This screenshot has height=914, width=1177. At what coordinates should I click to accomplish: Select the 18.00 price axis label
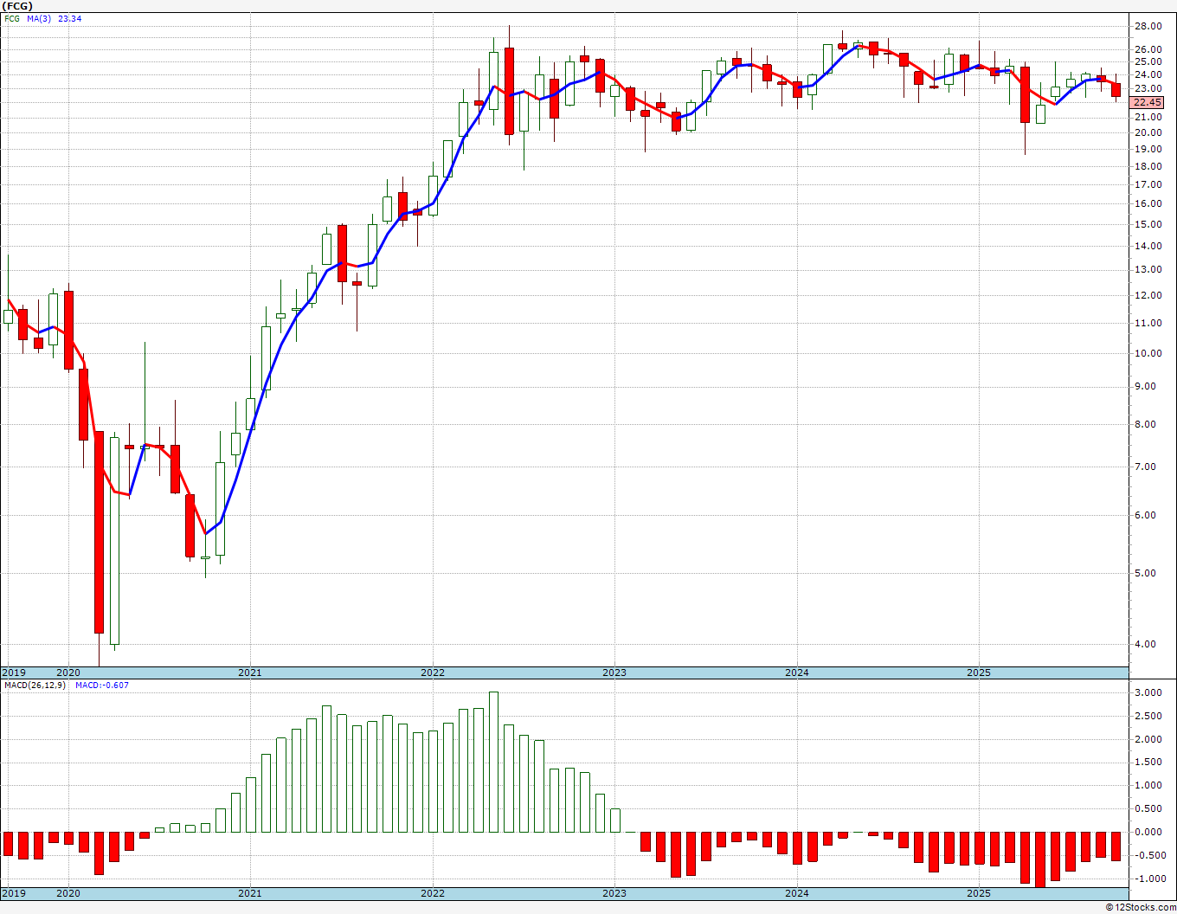(1147, 166)
